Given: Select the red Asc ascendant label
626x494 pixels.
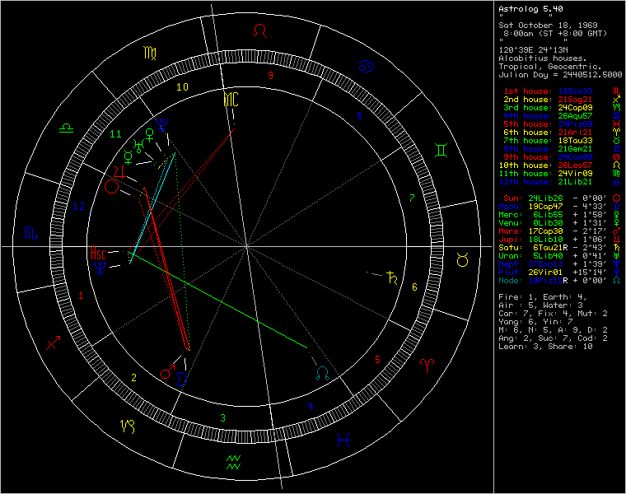Looking at the screenshot, I should 99,254.
